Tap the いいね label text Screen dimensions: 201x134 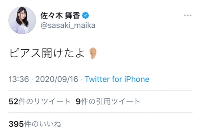pyautogui.click(x=50, y=124)
